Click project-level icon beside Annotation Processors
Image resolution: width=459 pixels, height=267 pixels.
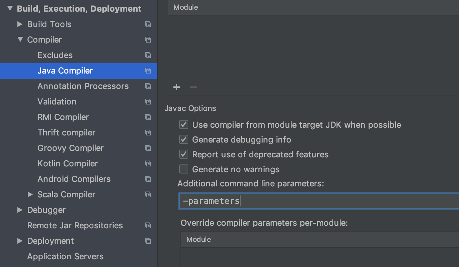point(148,86)
